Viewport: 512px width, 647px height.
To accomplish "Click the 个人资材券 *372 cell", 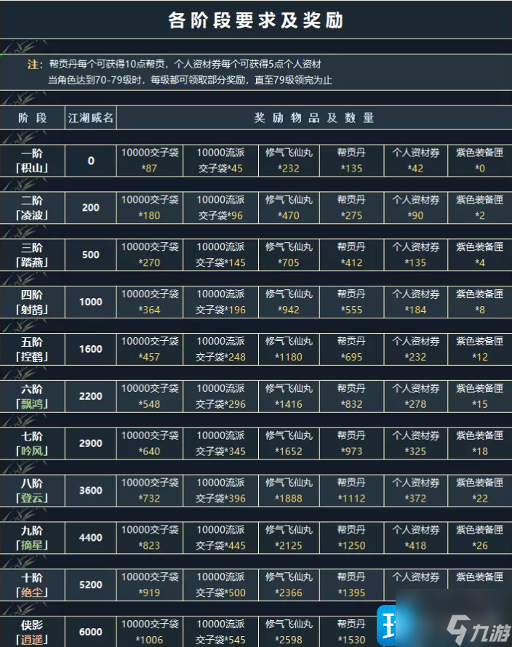I will (415, 490).
